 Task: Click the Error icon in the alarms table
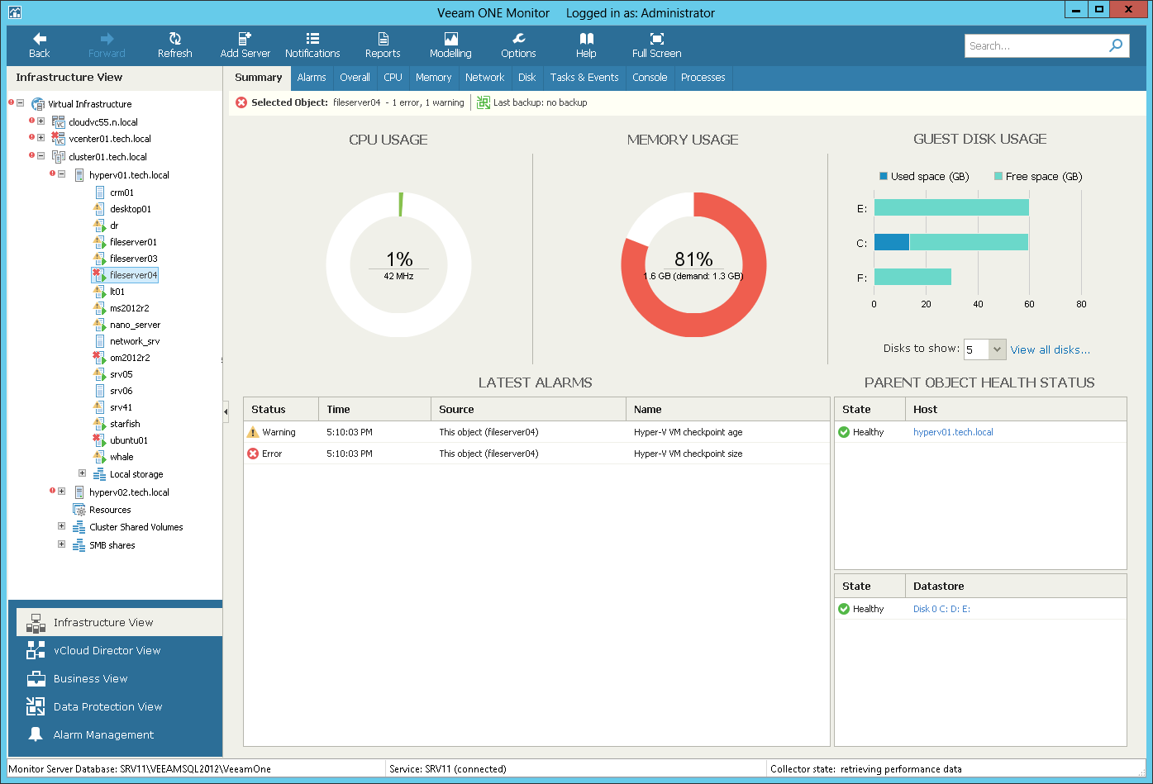253,454
